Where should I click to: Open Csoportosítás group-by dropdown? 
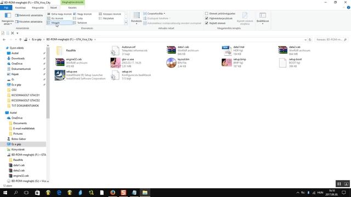tap(154, 14)
